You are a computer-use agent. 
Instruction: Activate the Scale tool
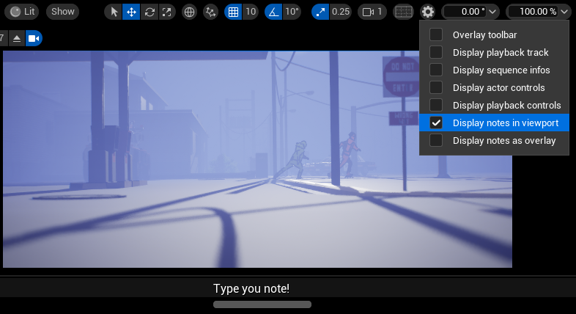[x=167, y=12]
